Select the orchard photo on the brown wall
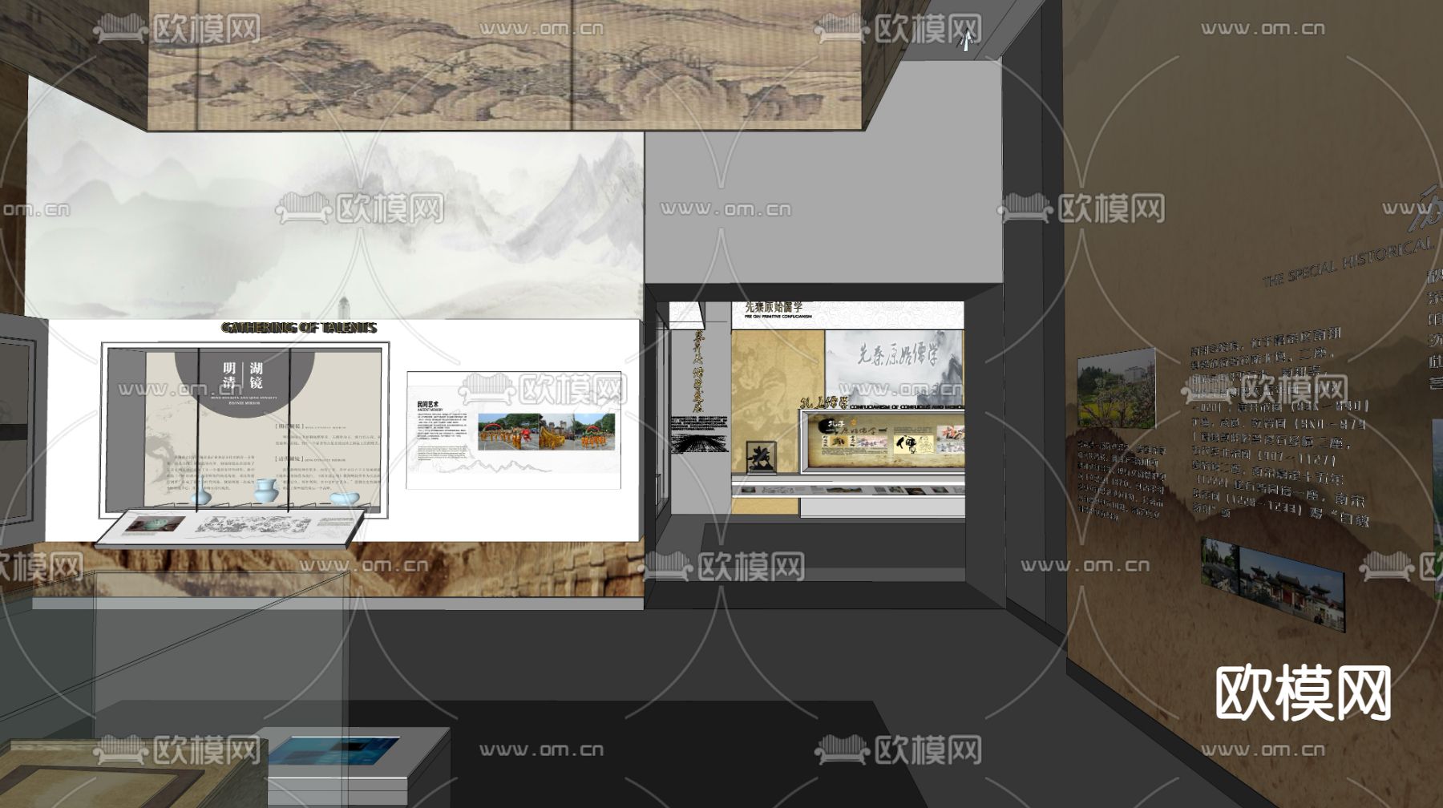 click(1115, 387)
